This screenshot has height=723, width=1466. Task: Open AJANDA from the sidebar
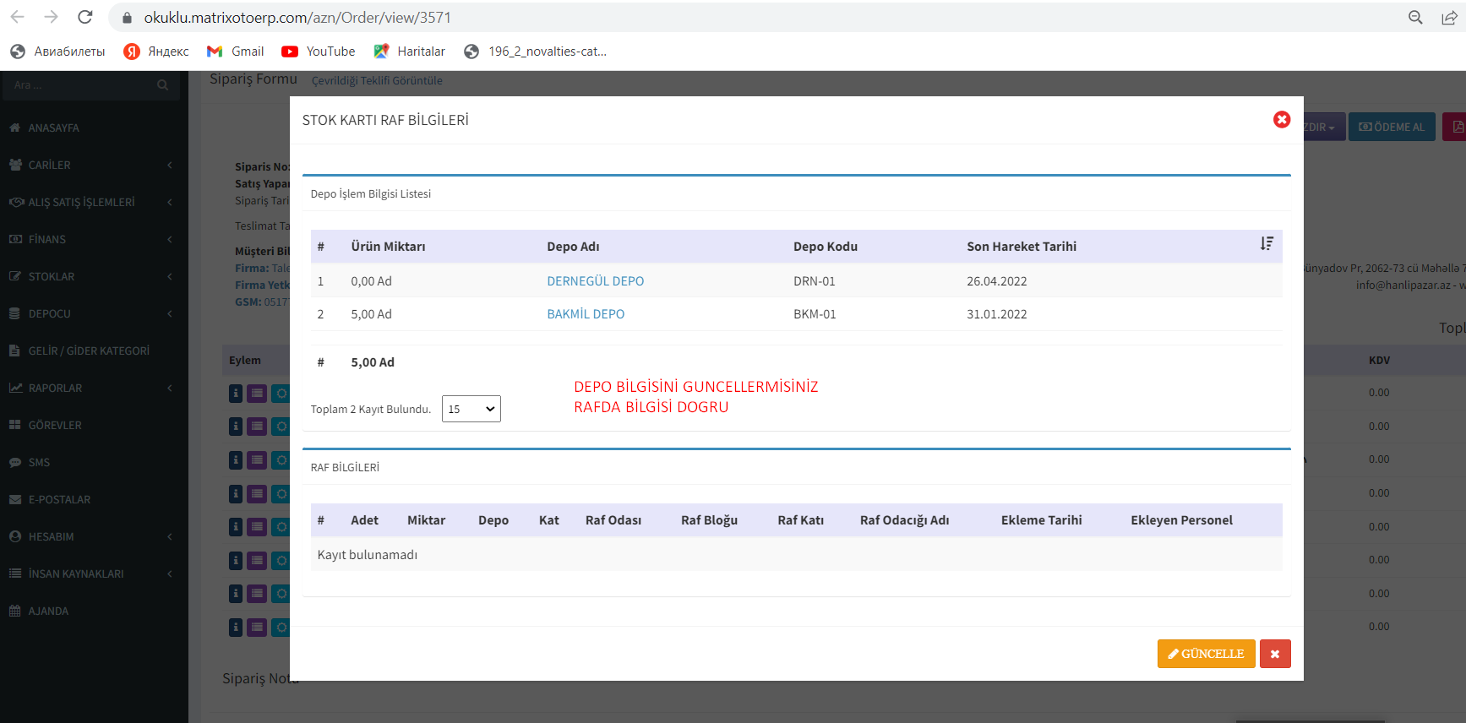[x=48, y=612]
